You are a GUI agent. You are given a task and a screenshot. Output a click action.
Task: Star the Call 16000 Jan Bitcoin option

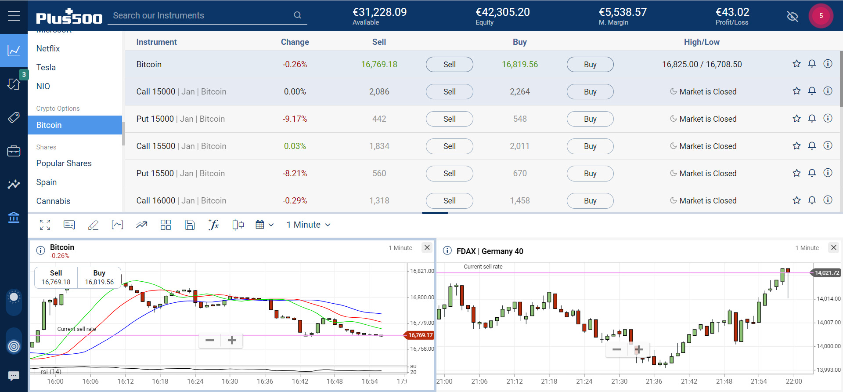point(796,200)
